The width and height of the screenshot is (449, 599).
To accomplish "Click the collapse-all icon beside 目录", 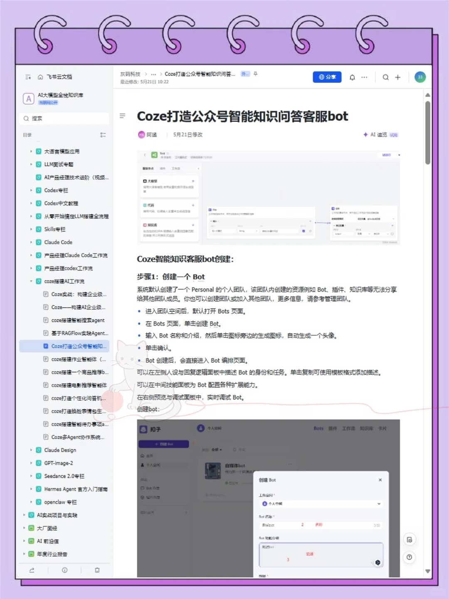I will tap(103, 135).
